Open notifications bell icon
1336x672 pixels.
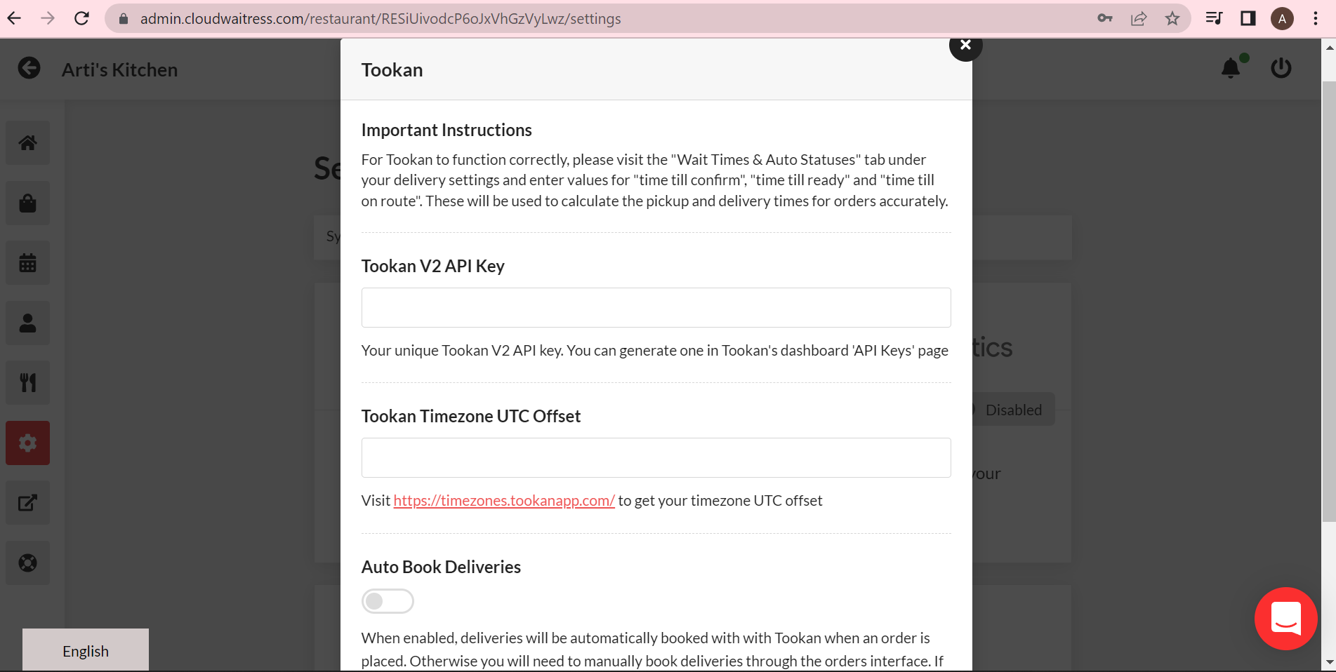coord(1231,68)
